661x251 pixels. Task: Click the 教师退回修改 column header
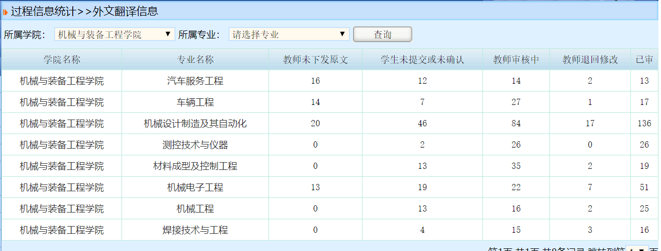590,60
